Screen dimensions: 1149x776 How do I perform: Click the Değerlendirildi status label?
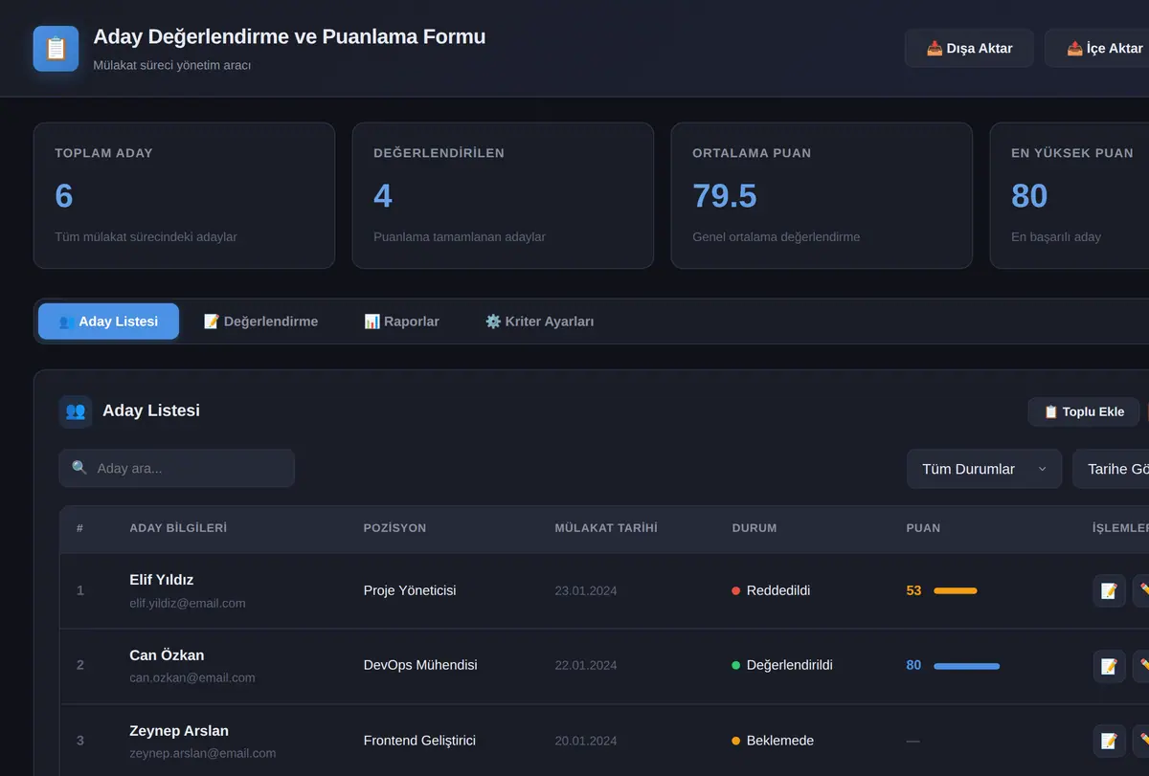[790, 665]
